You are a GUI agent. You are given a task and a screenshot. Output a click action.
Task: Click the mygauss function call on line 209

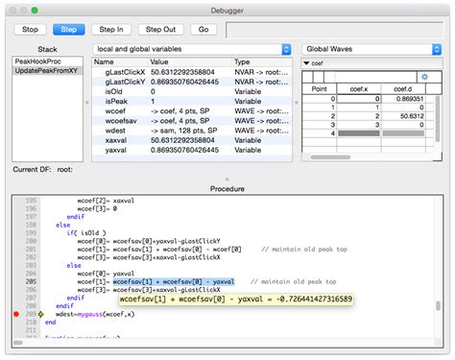90,314
